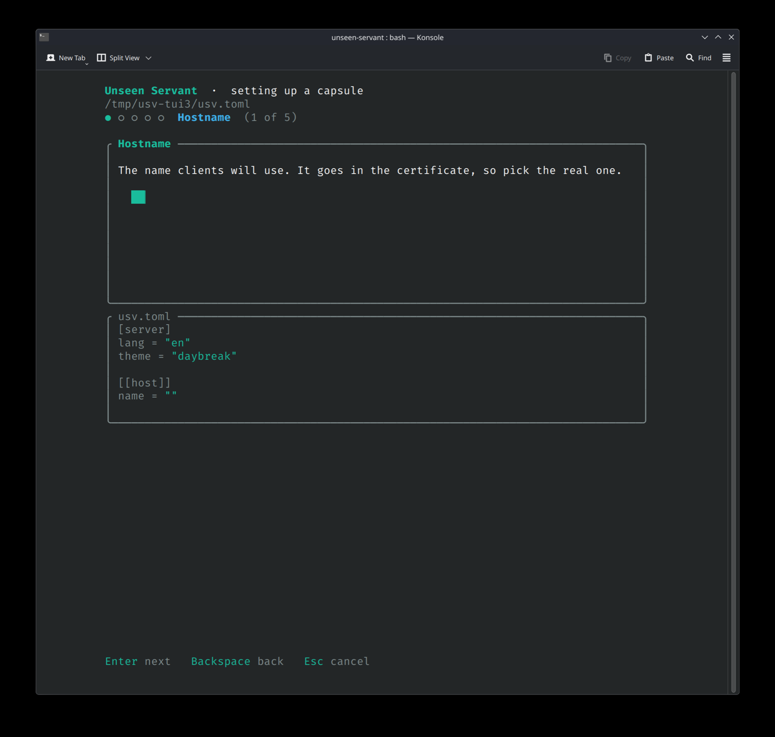Screen dimensions: 775x737
Task: Click the theme = "daybreak" line
Action: click(178, 356)
